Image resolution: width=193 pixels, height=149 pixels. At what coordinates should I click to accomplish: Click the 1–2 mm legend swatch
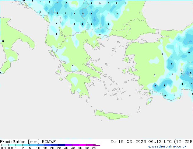[19, 145]
